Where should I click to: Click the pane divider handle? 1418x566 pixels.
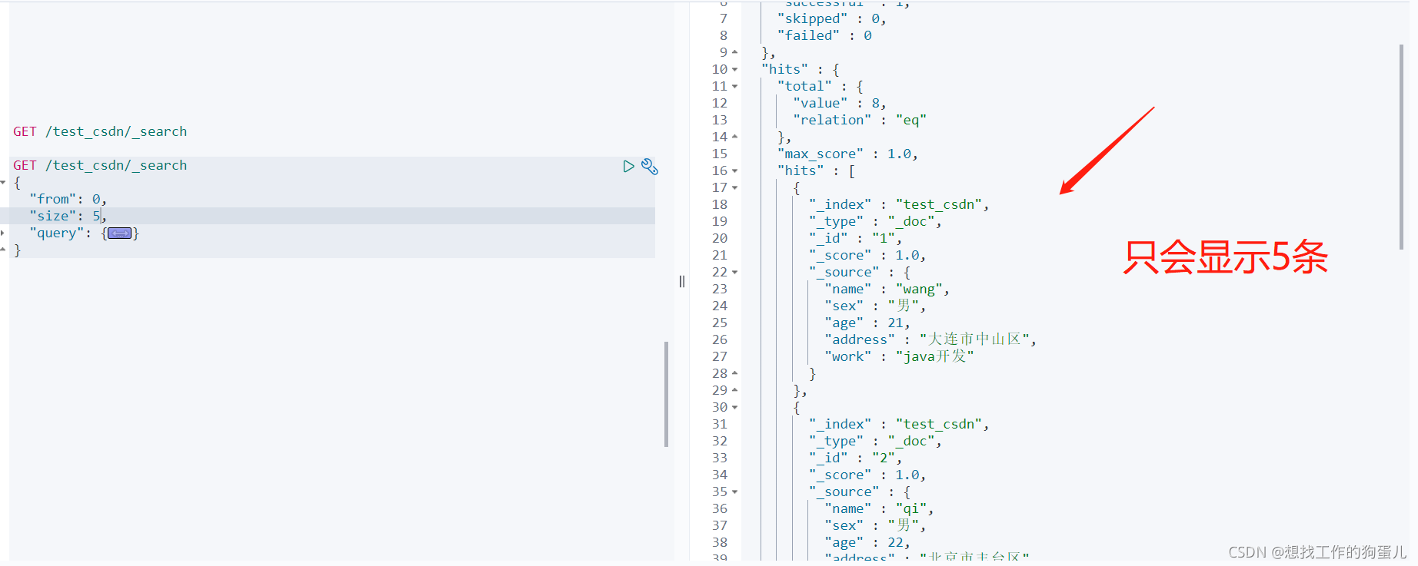pos(681,282)
